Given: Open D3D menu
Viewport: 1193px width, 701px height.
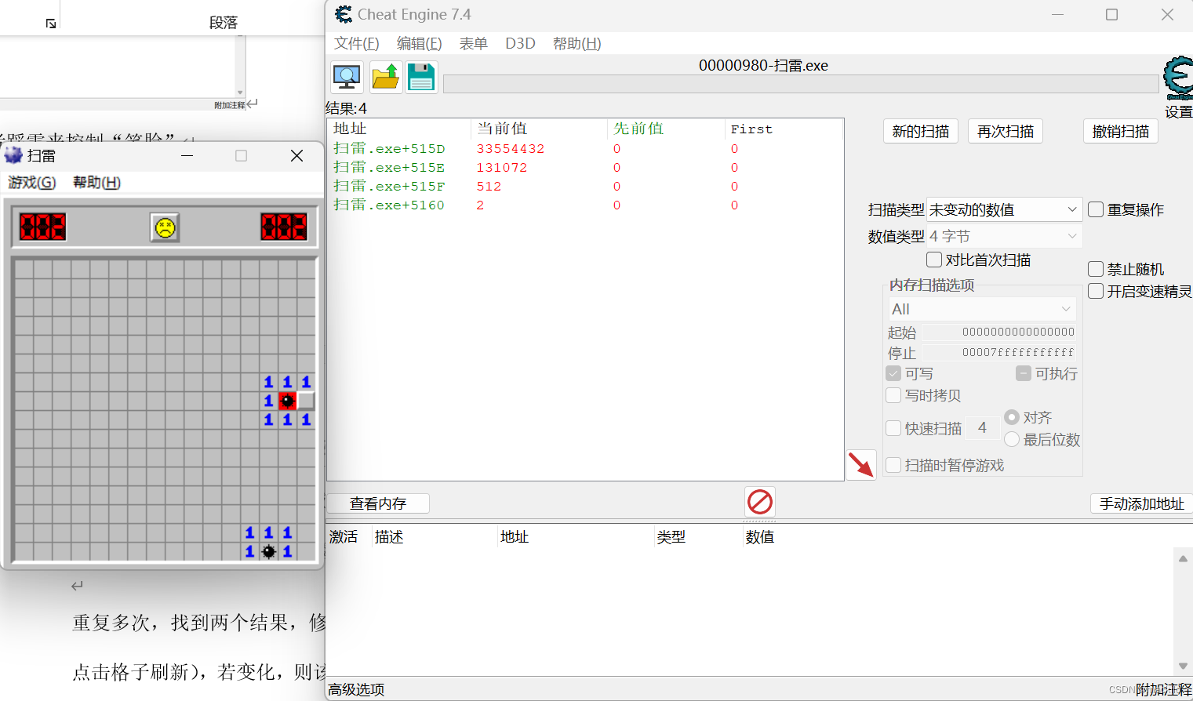Looking at the screenshot, I should 520,43.
